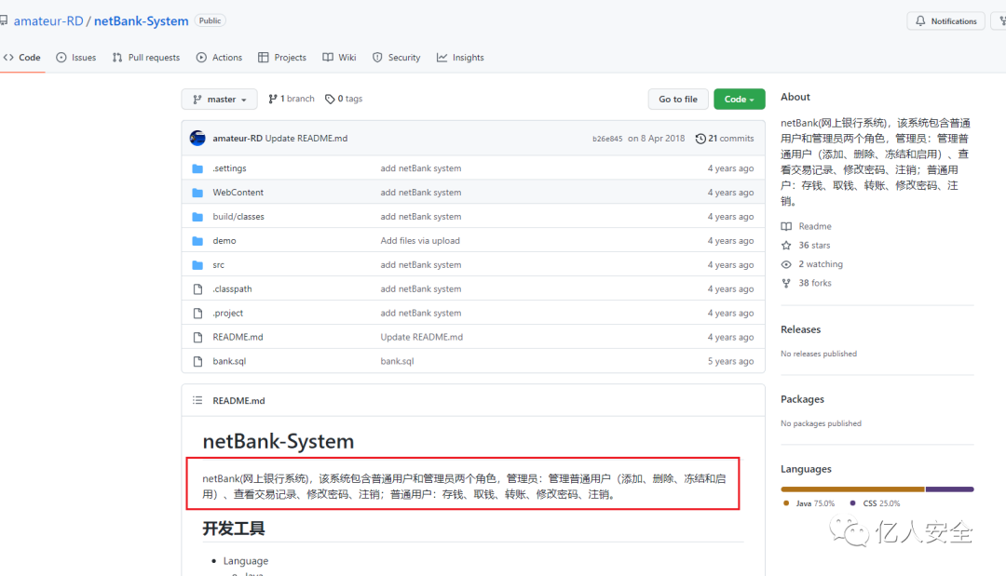The height and width of the screenshot is (576, 1006).
Task: Open the 36 stars link
Action: pos(806,246)
